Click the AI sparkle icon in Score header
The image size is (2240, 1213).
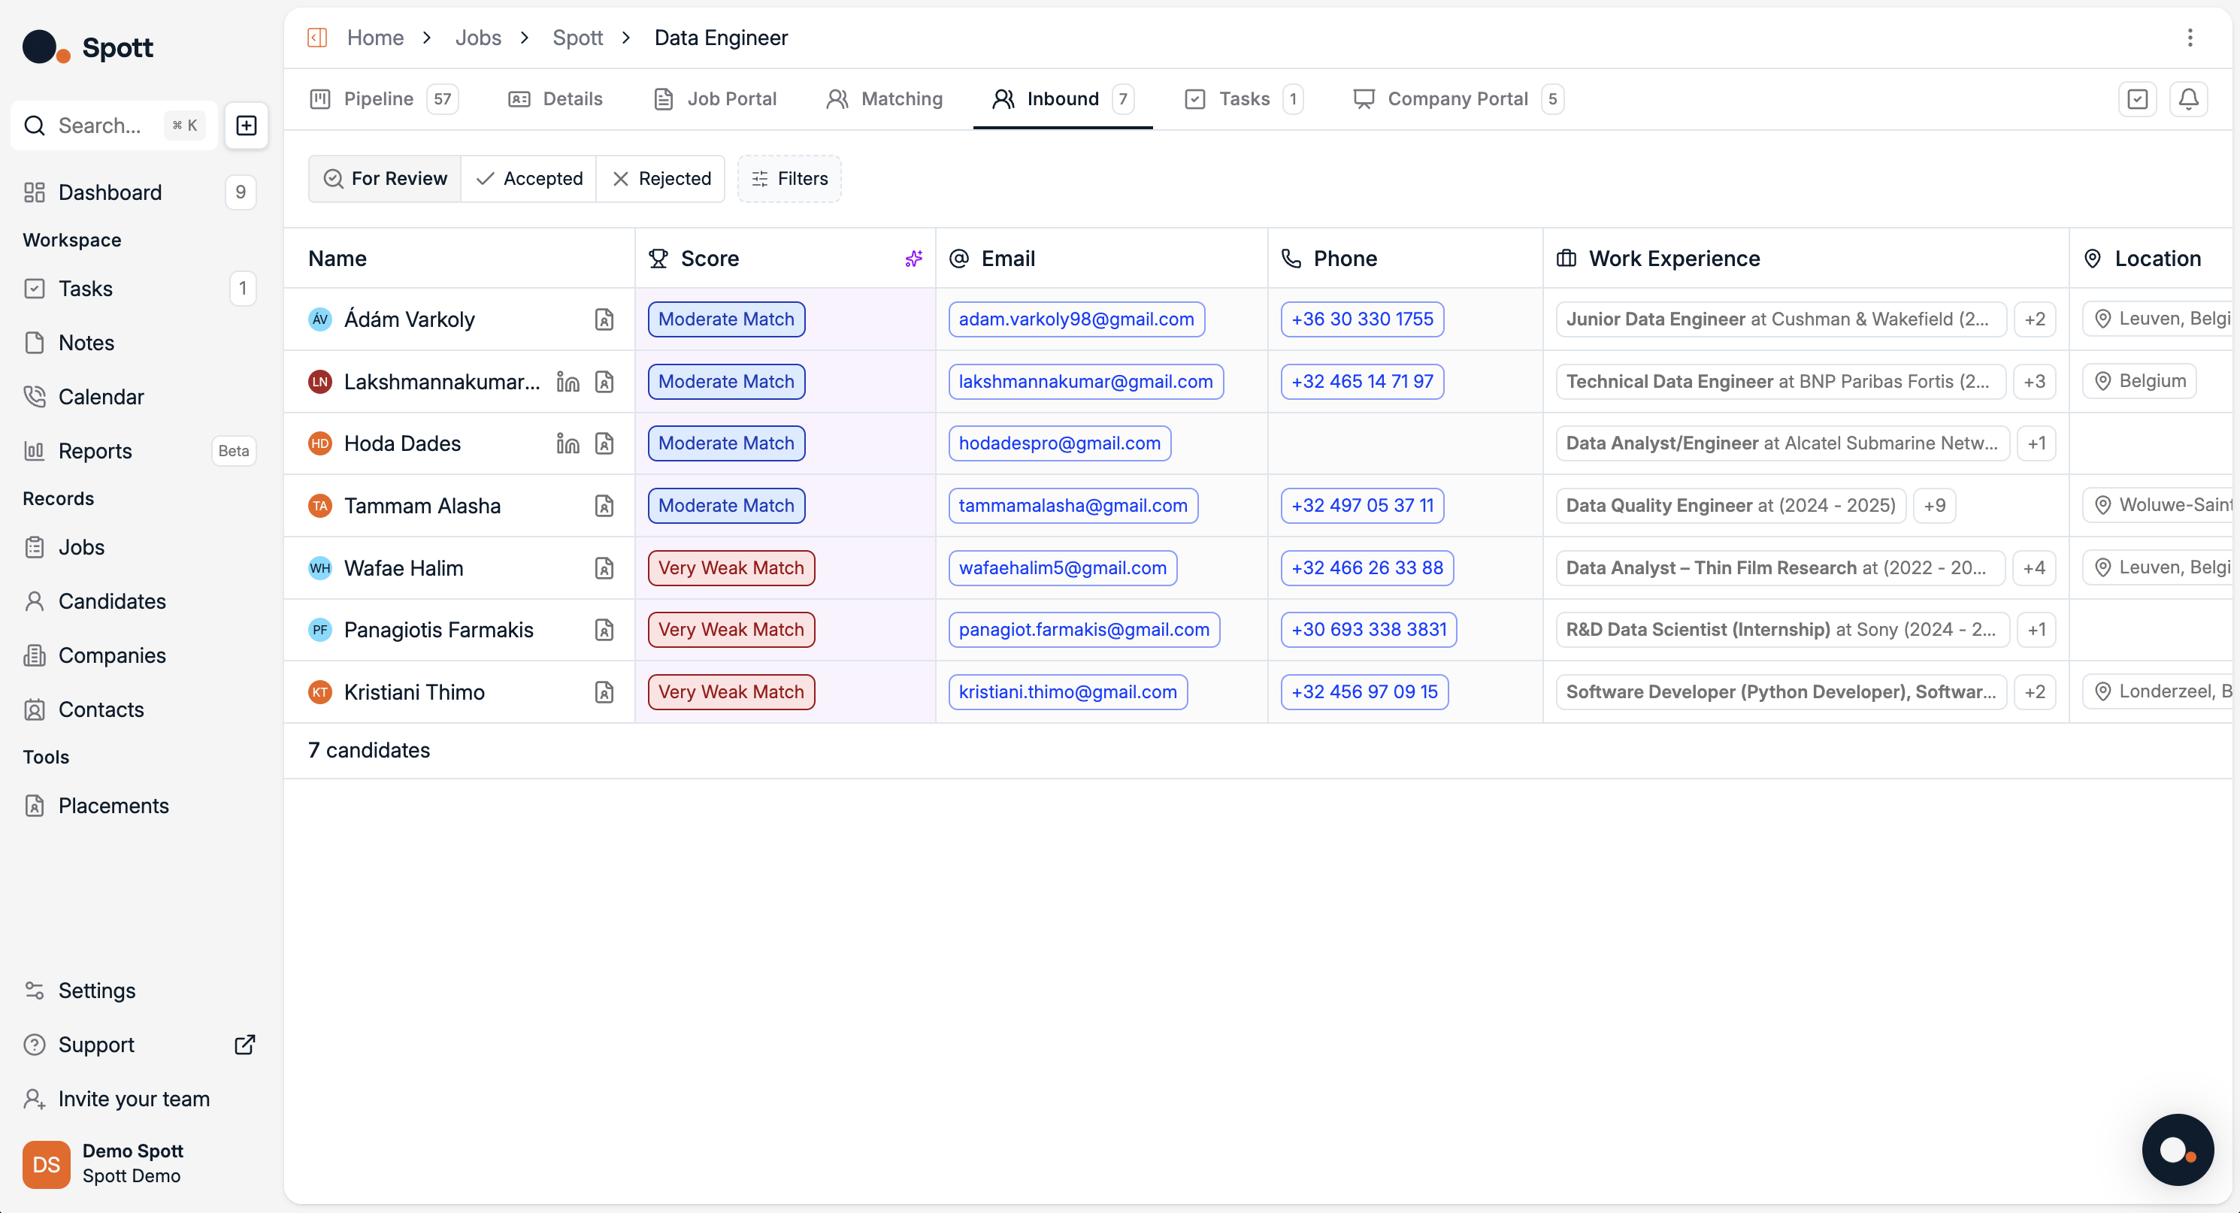pyautogui.click(x=913, y=259)
